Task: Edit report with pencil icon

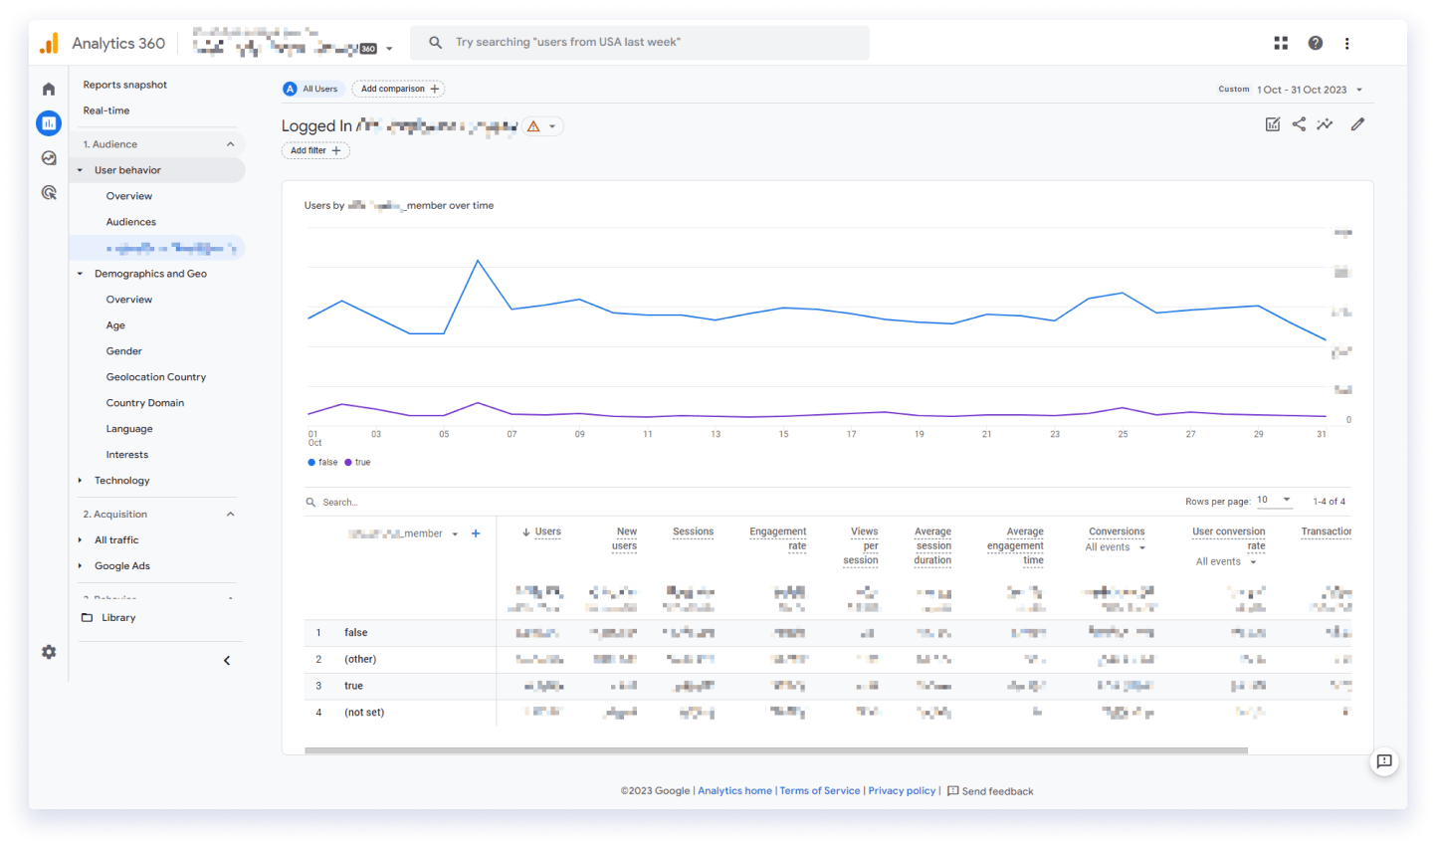Action: 1357,124
